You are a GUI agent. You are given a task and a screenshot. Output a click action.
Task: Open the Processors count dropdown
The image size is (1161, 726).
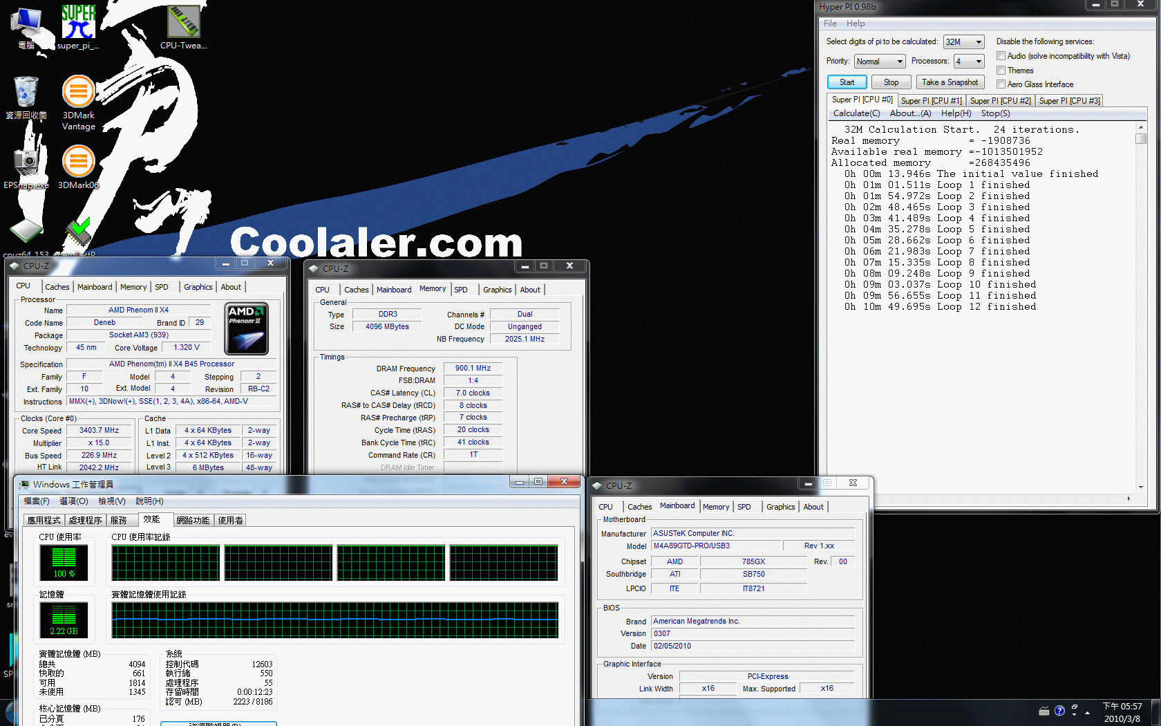(969, 62)
